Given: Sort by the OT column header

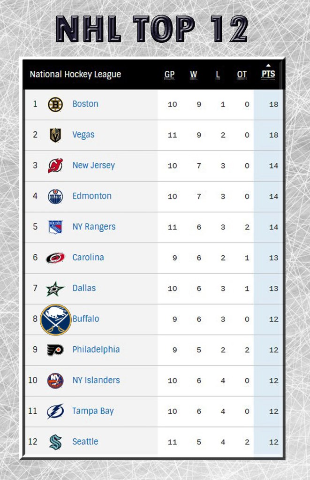Looking at the screenshot, I should coord(242,75).
